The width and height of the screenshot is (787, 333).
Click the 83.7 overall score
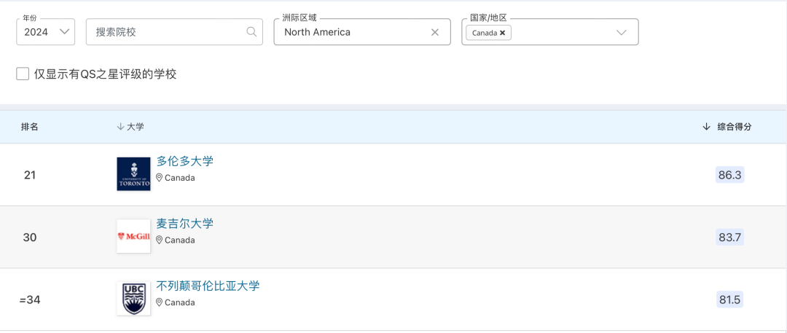(729, 238)
